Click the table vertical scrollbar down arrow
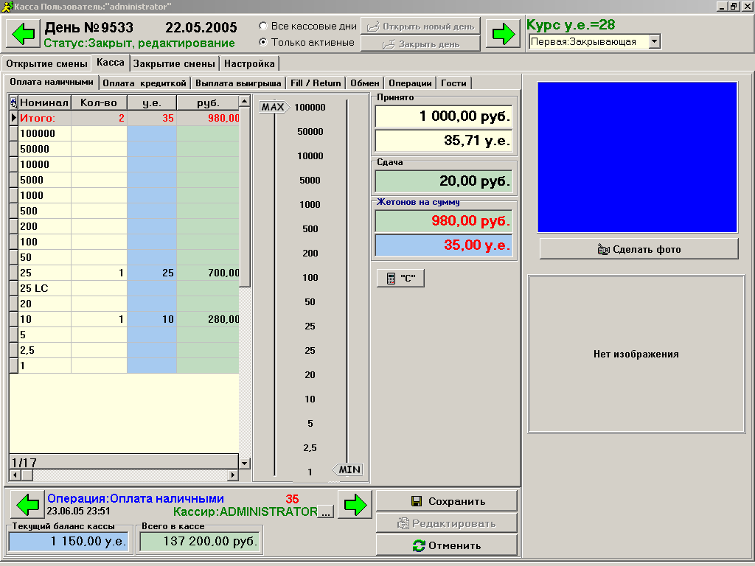 [x=245, y=464]
